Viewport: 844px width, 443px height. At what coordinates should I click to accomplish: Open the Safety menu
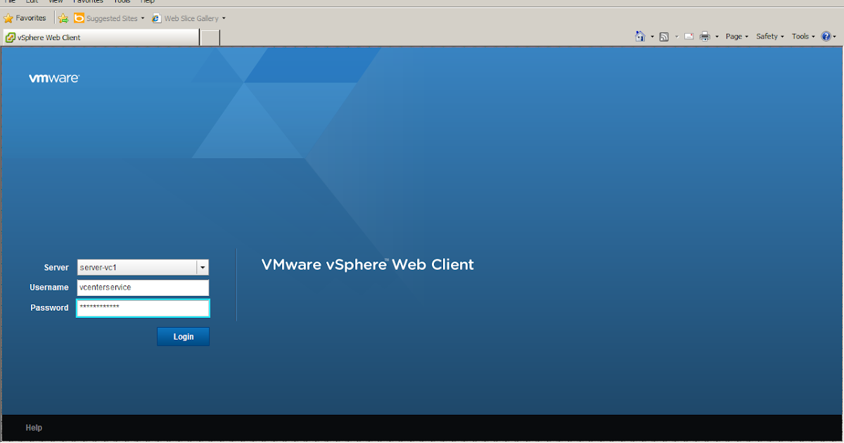pyautogui.click(x=770, y=37)
